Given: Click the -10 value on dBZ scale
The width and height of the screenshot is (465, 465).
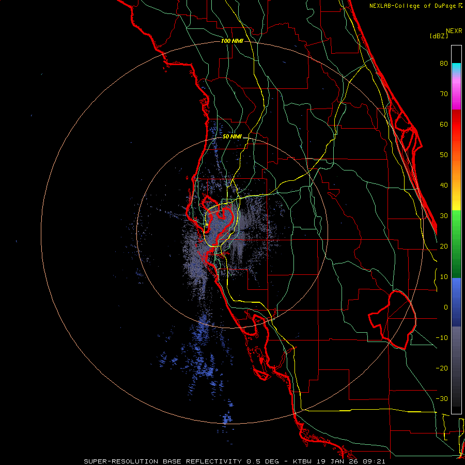Looking at the screenshot, I should tap(442, 338).
